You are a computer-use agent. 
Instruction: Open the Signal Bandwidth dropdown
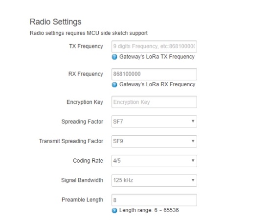click(x=154, y=180)
